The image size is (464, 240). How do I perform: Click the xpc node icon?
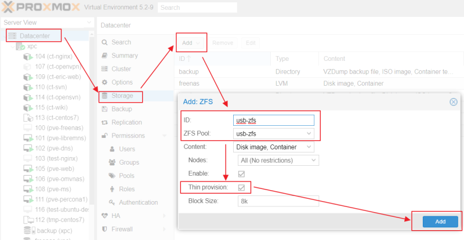(20, 46)
